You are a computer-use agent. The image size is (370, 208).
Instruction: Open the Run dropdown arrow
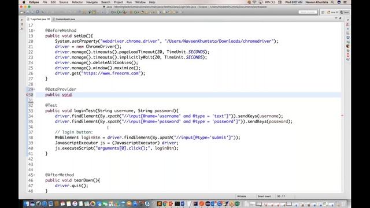click(x=121, y=12)
